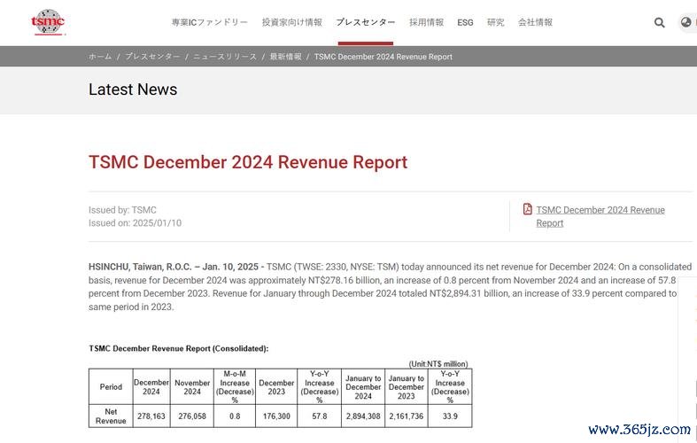
Task: Click the 276,058 table cell
Action: 192,416
